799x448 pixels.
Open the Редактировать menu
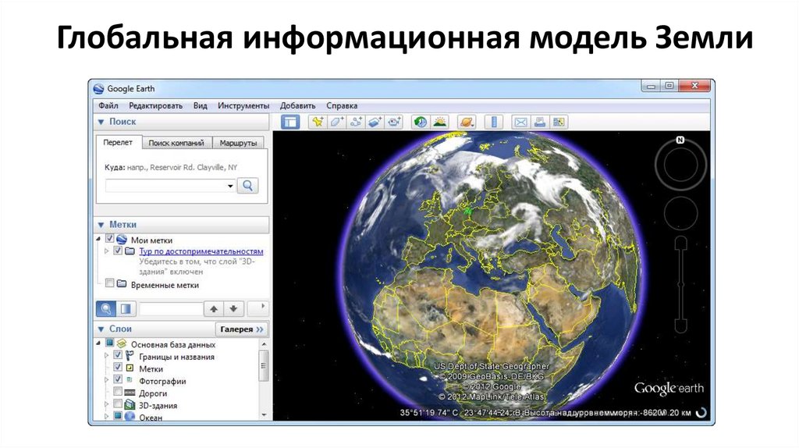click(155, 106)
